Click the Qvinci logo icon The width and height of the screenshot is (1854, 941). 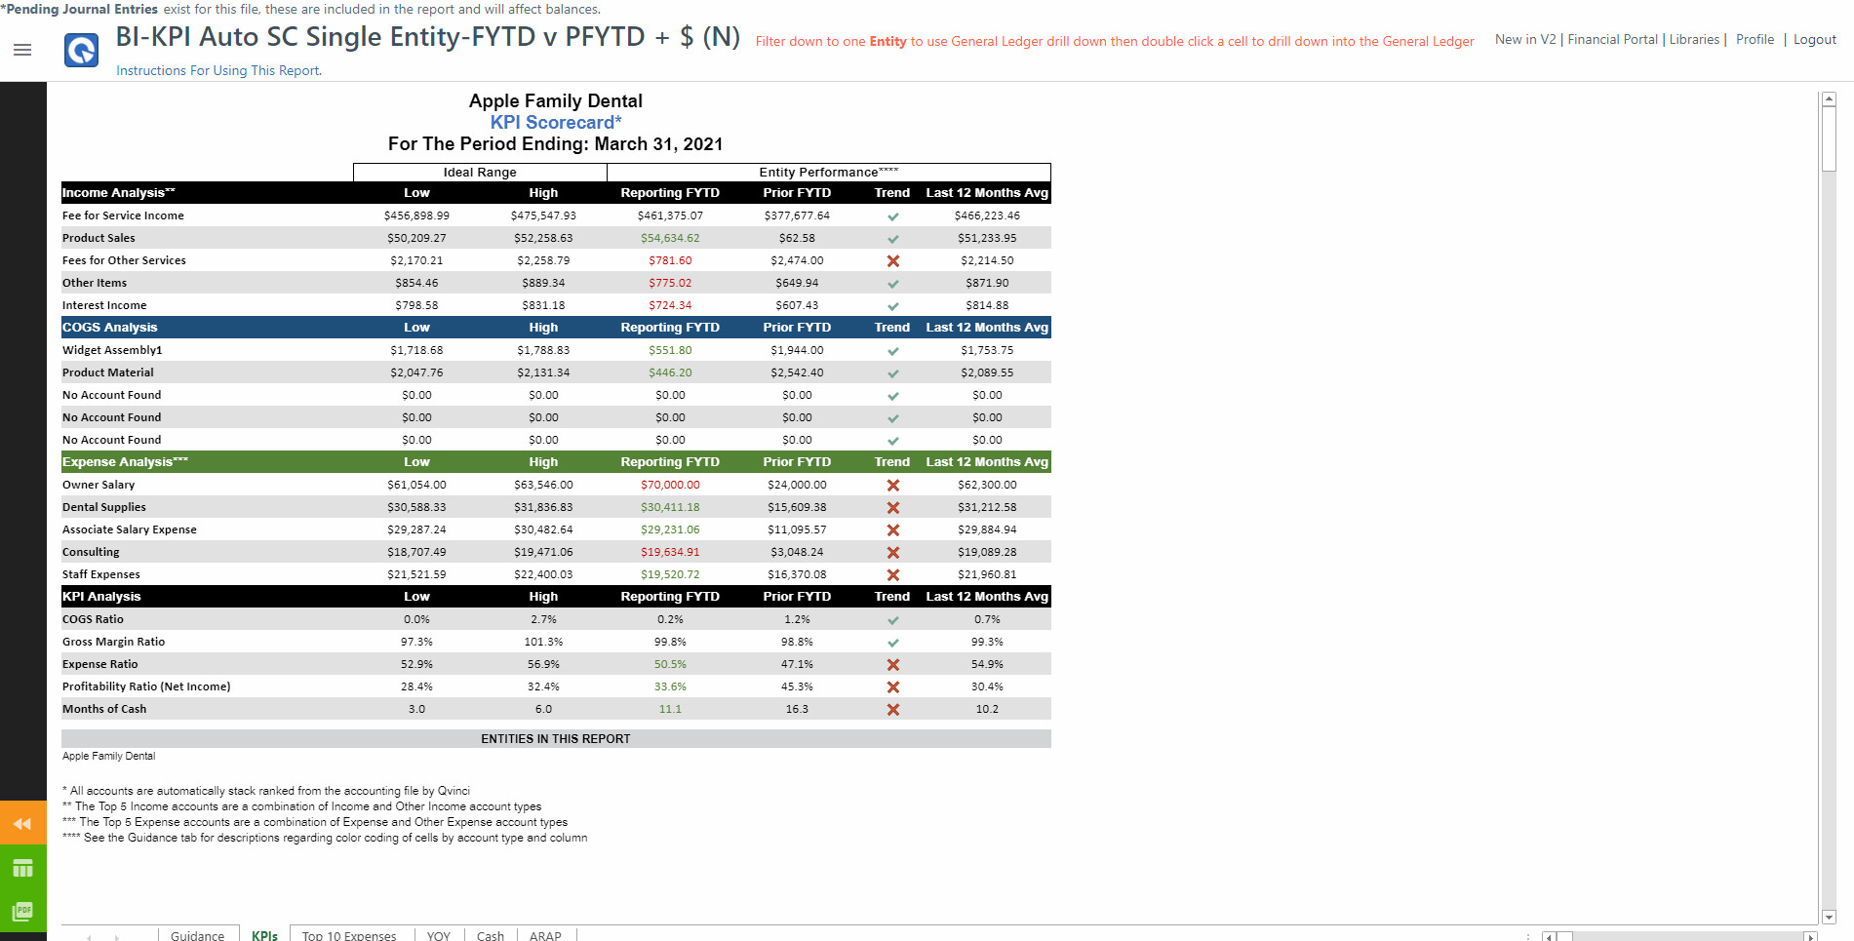pyautogui.click(x=81, y=50)
